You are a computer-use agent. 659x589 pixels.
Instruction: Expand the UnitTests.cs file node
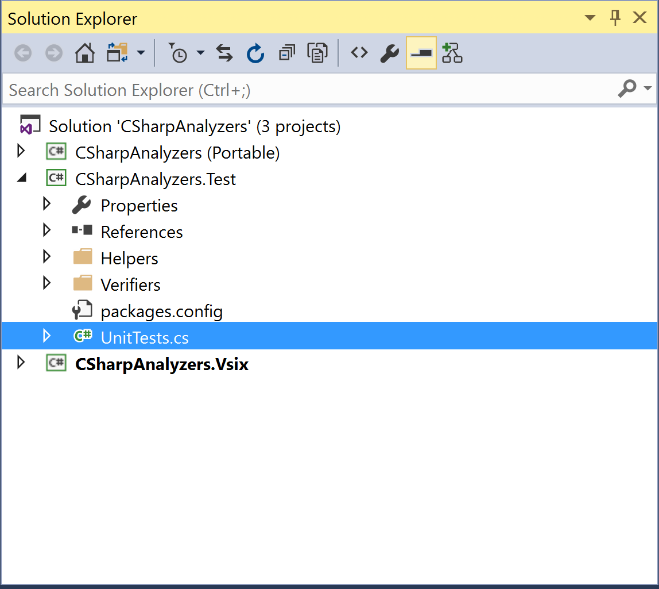46,336
